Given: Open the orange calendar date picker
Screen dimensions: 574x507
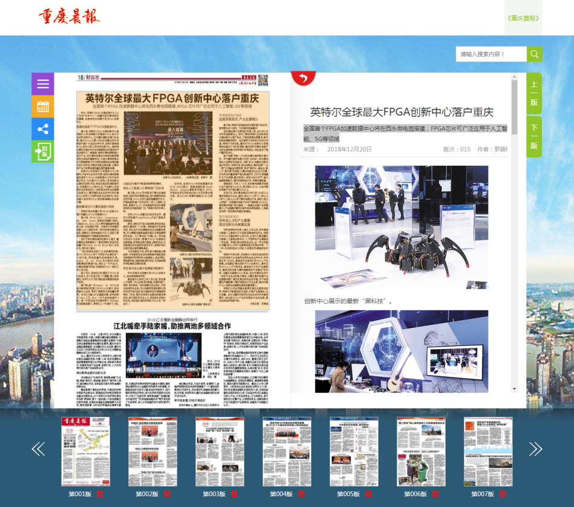Looking at the screenshot, I should pyautogui.click(x=43, y=106).
